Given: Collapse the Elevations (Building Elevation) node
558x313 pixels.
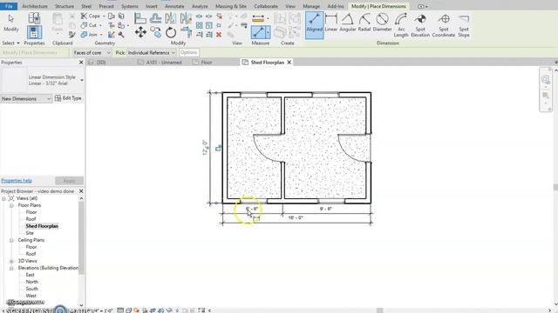Looking at the screenshot, I should click(x=11, y=268).
